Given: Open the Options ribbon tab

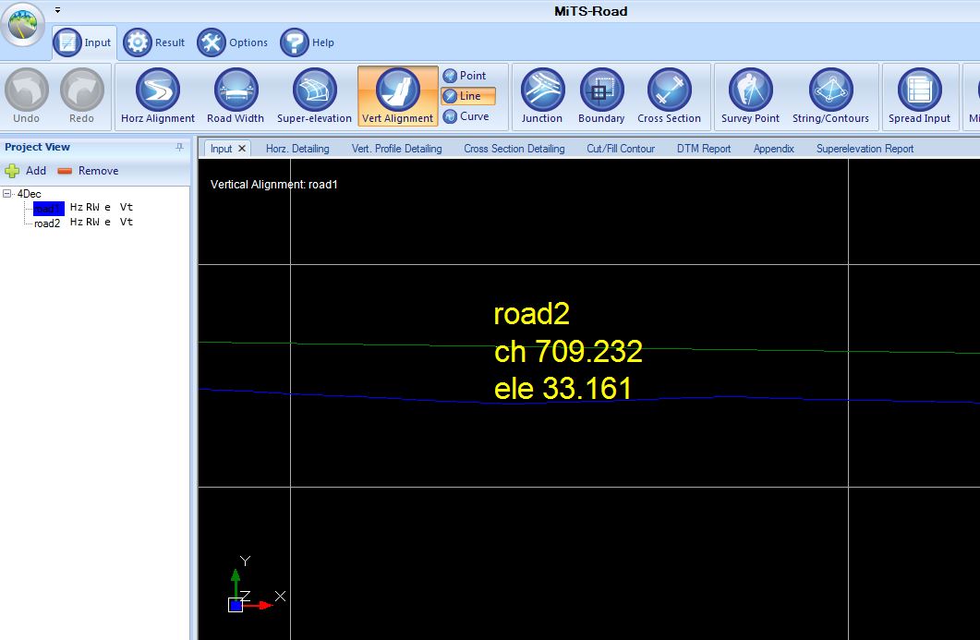Looking at the screenshot, I should click(233, 42).
